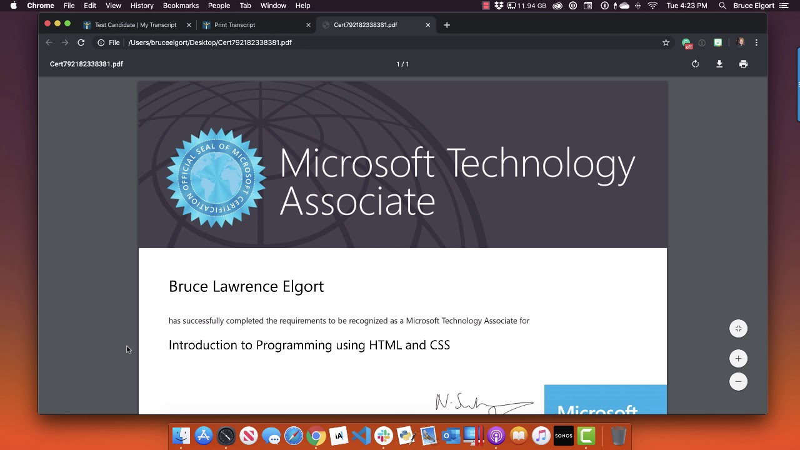The height and width of the screenshot is (450, 800).
Task: Zoom in on the PDF
Action: [738, 359]
